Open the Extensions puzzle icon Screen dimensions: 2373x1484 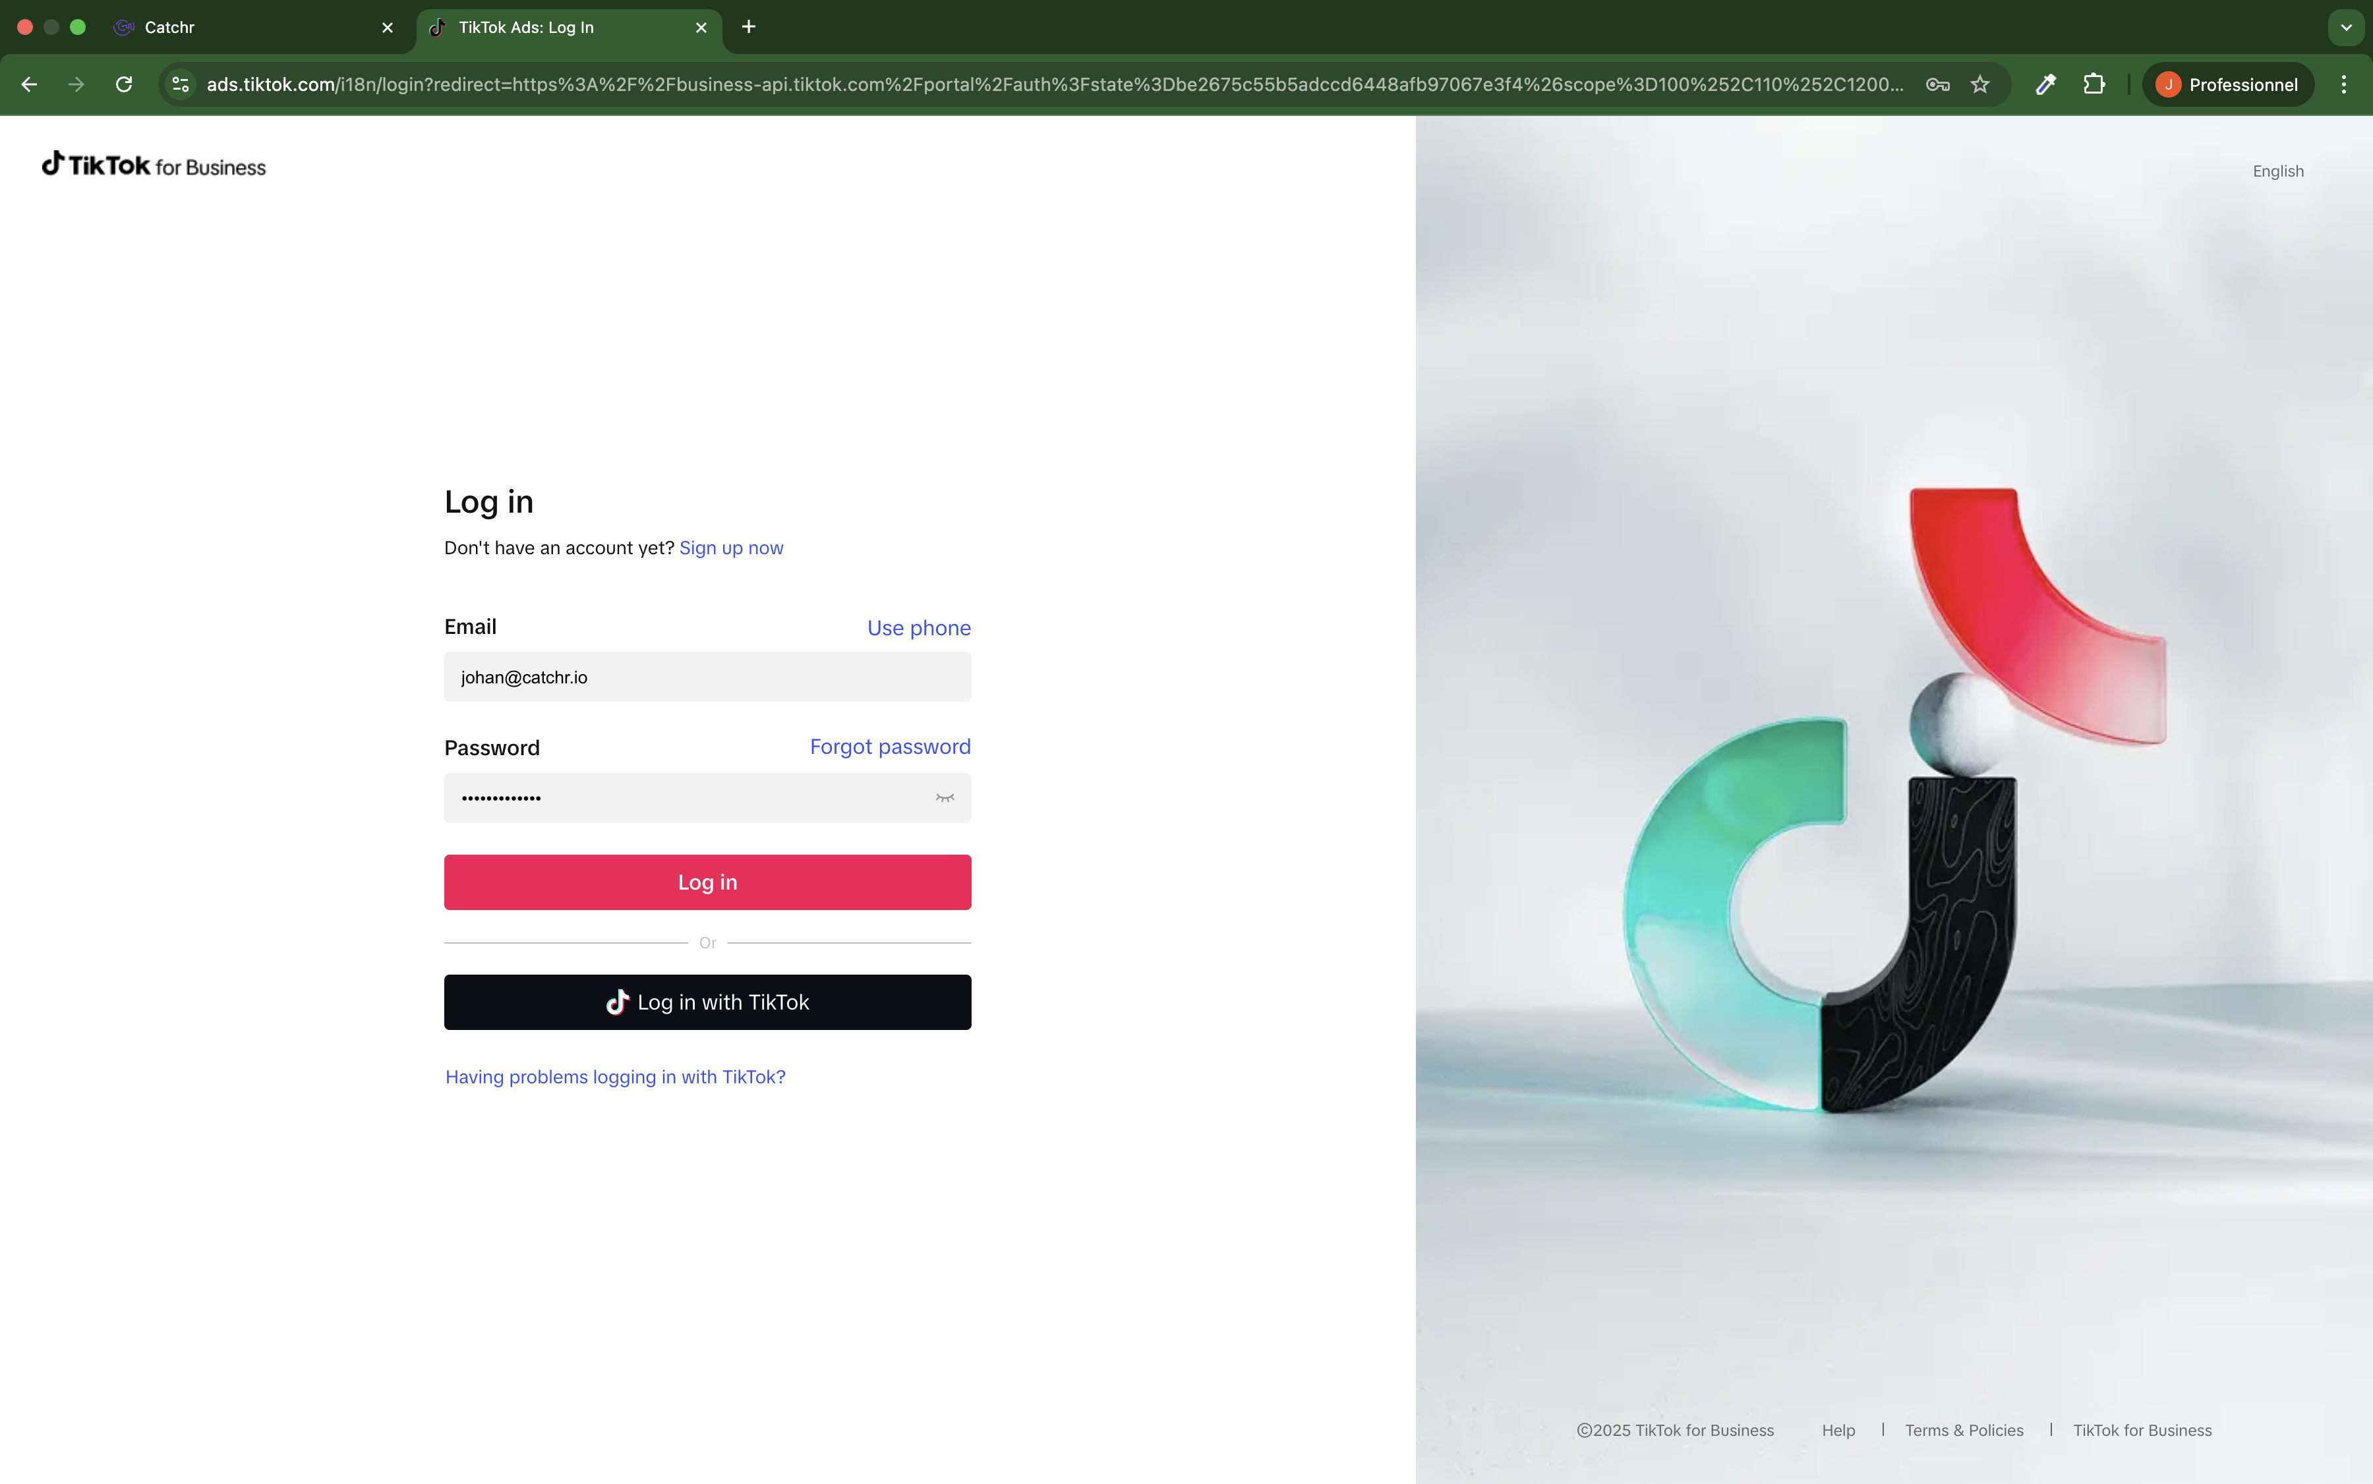tap(2094, 84)
